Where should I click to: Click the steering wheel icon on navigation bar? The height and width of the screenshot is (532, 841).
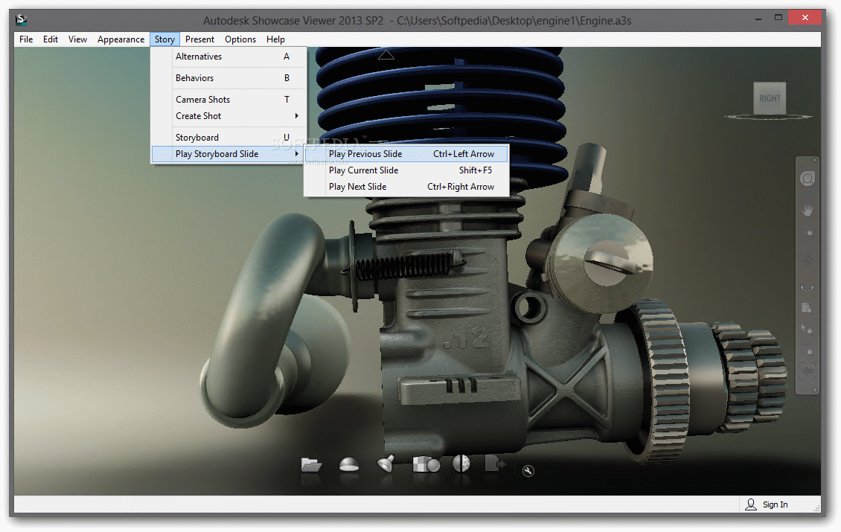point(808,179)
